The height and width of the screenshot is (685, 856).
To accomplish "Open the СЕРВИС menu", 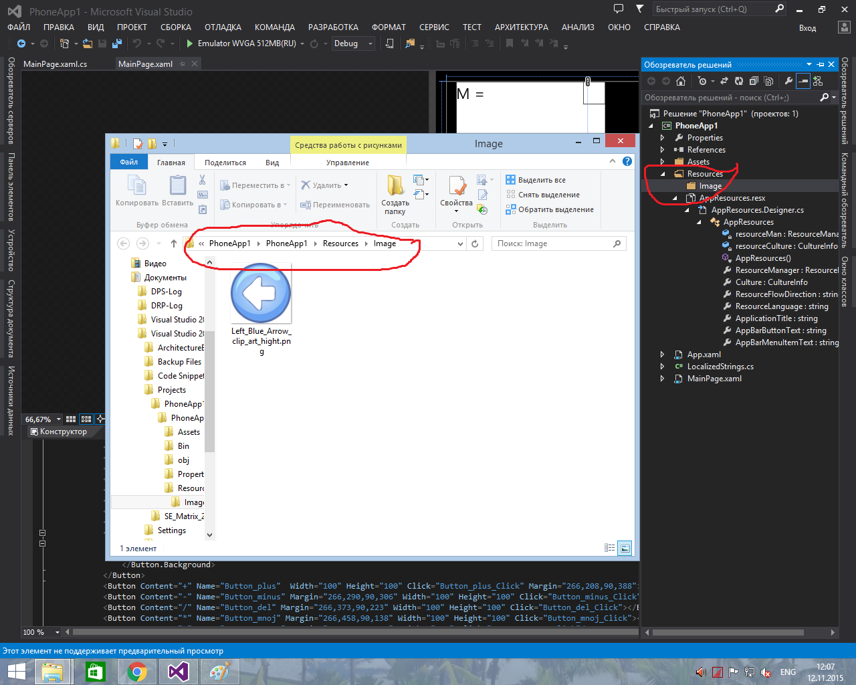I will 434,27.
